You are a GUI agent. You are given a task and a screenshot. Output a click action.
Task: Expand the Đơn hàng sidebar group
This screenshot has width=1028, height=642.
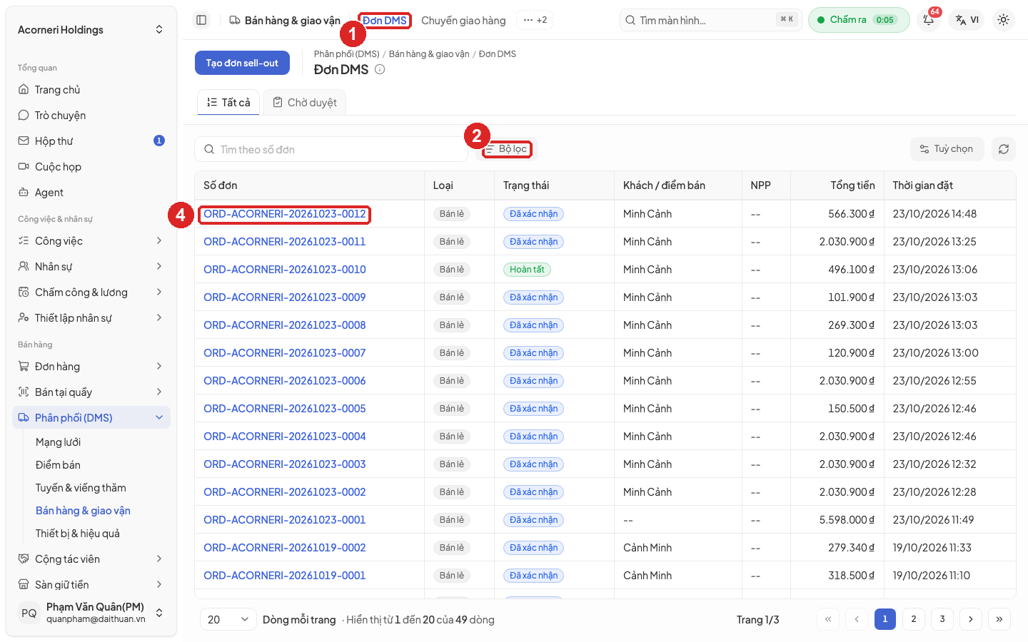point(91,367)
